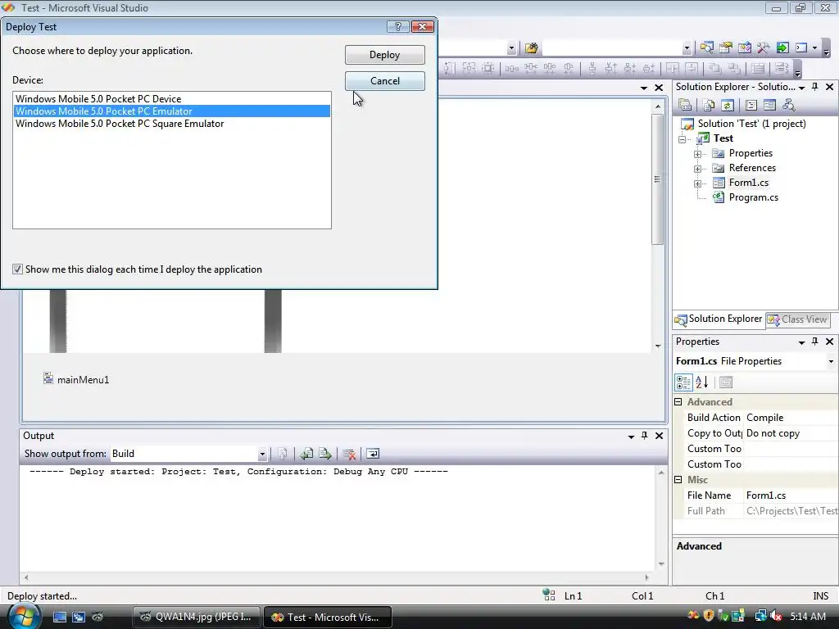
Task: Click View Code icon in Solution Explorer
Action: point(751,106)
